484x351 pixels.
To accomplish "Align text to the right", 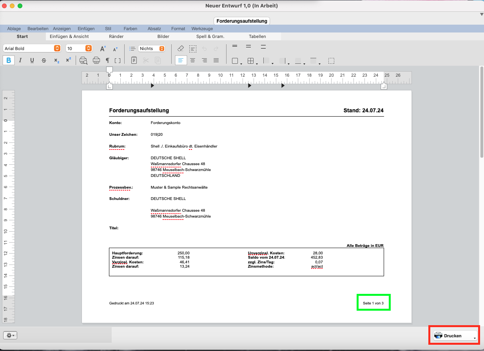I will click(x=204, y=60).
